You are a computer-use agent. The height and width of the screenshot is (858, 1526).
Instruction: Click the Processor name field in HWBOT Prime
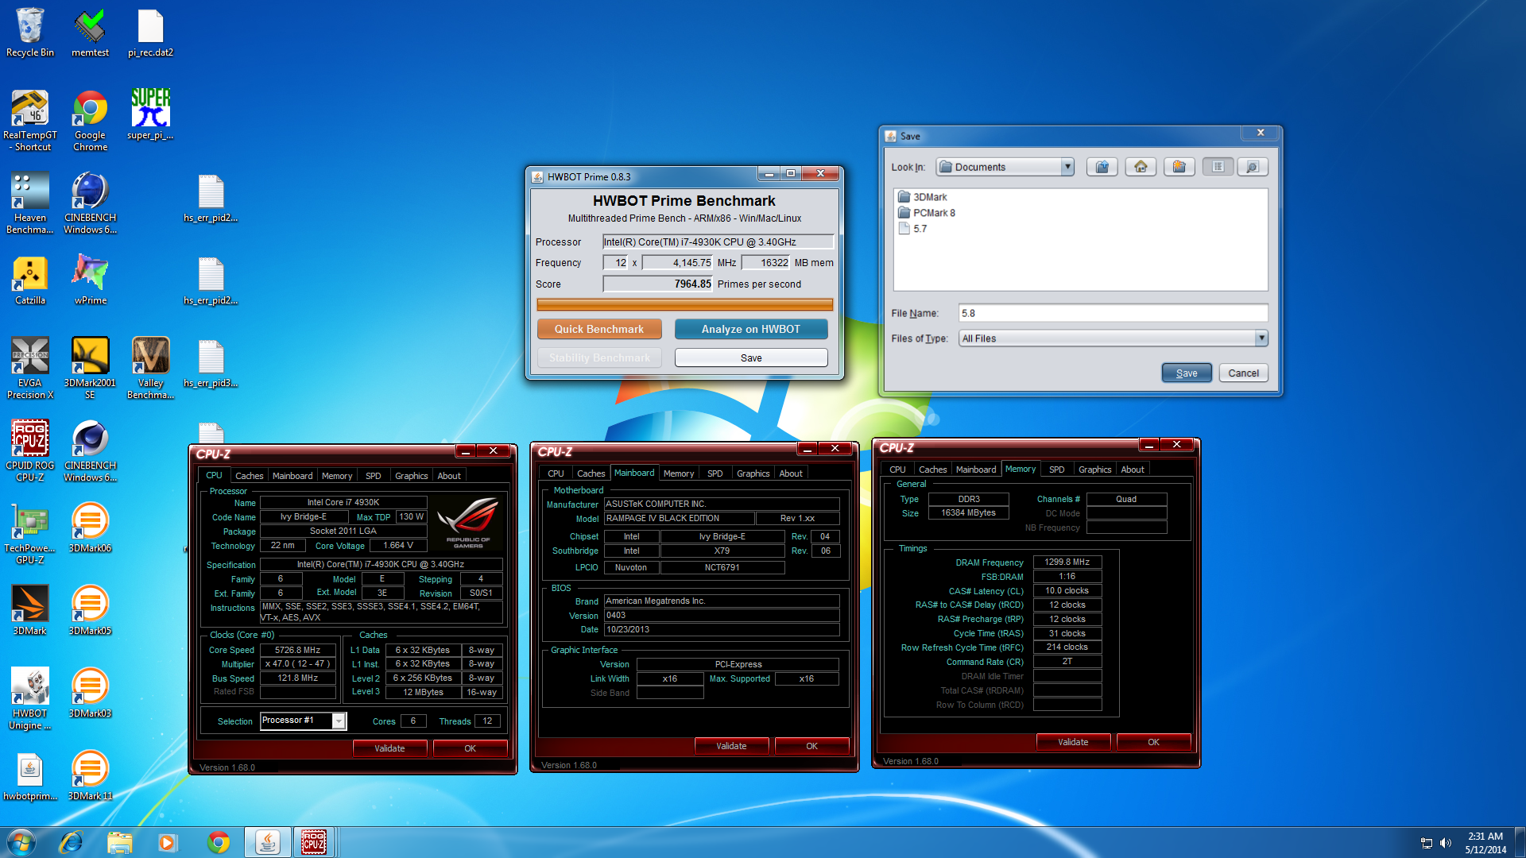pos(718,242)
